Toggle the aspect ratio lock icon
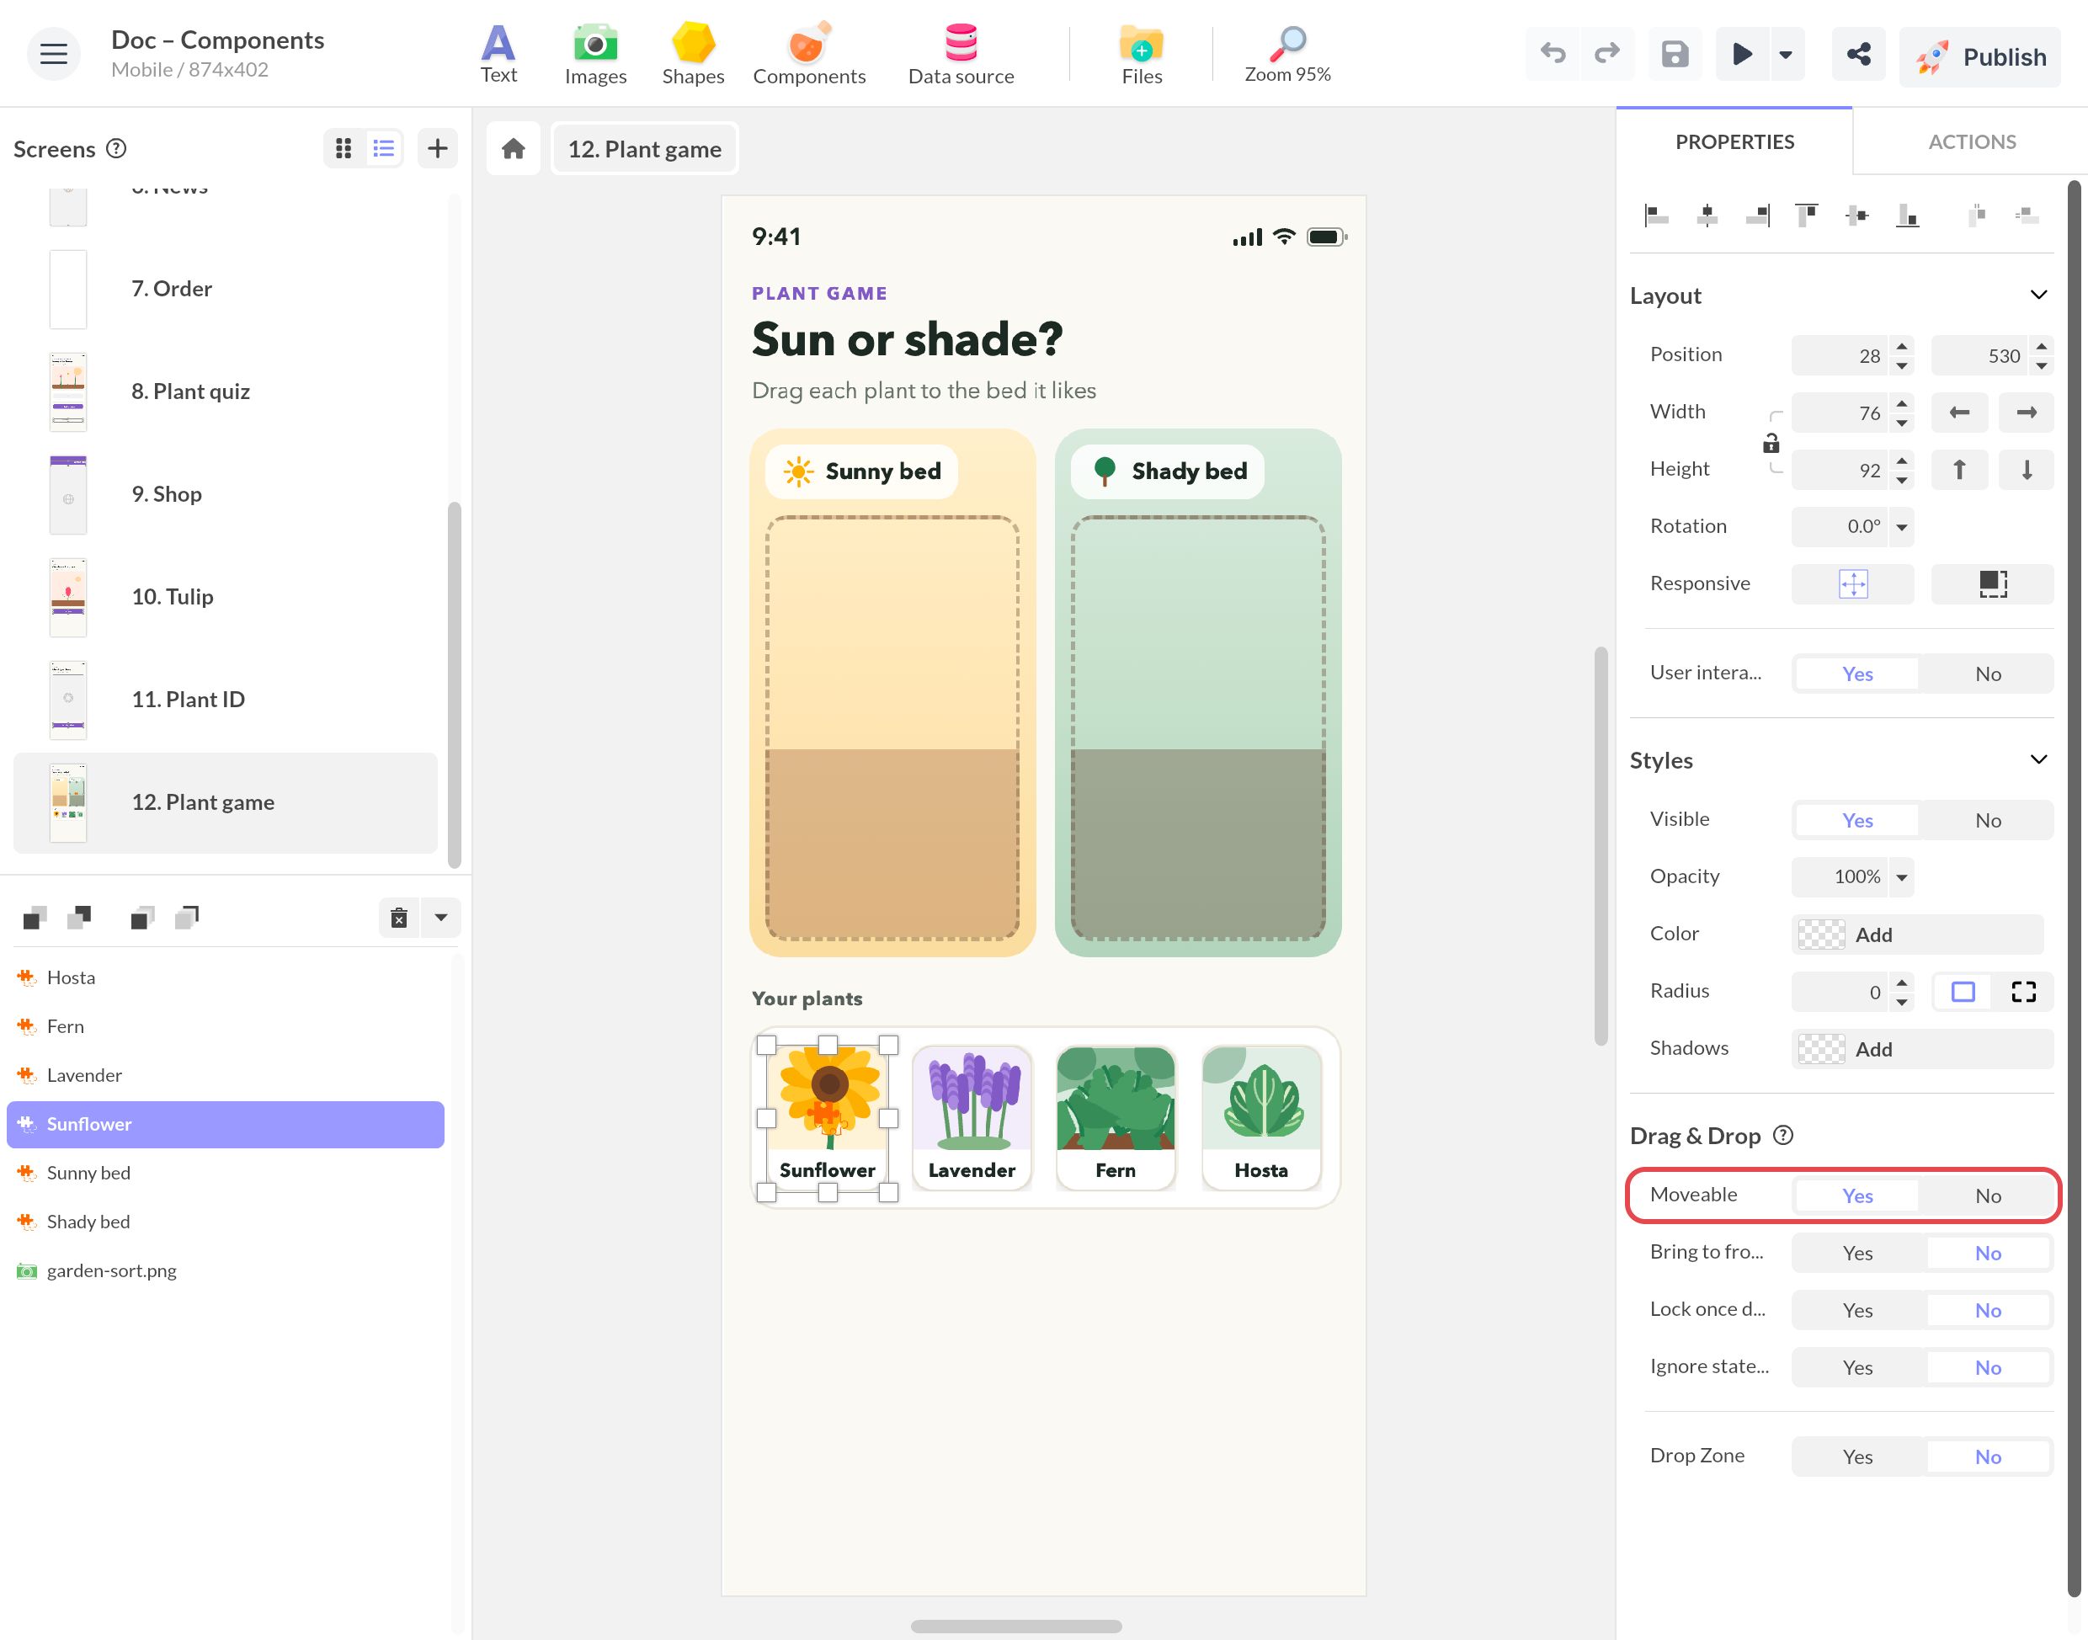The image size is (2088, 1640). 1771,443
